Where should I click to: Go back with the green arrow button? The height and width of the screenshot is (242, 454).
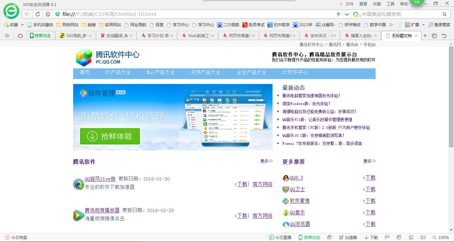pyautogui.click(x=27, y=14)
